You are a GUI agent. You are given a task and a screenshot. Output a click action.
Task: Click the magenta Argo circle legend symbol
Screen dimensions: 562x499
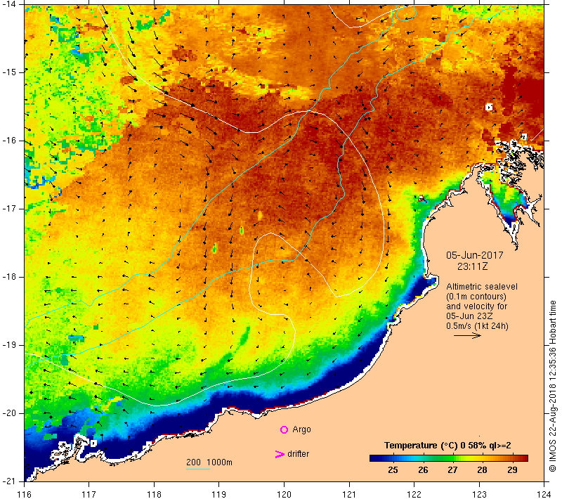coord(284,429)
